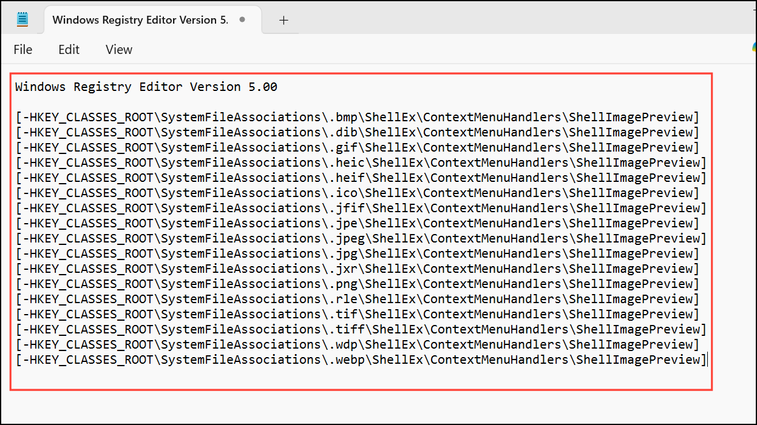Viewport: 757px width, 425px height.
Task: Open the File menu
Action: click(23, 50)
